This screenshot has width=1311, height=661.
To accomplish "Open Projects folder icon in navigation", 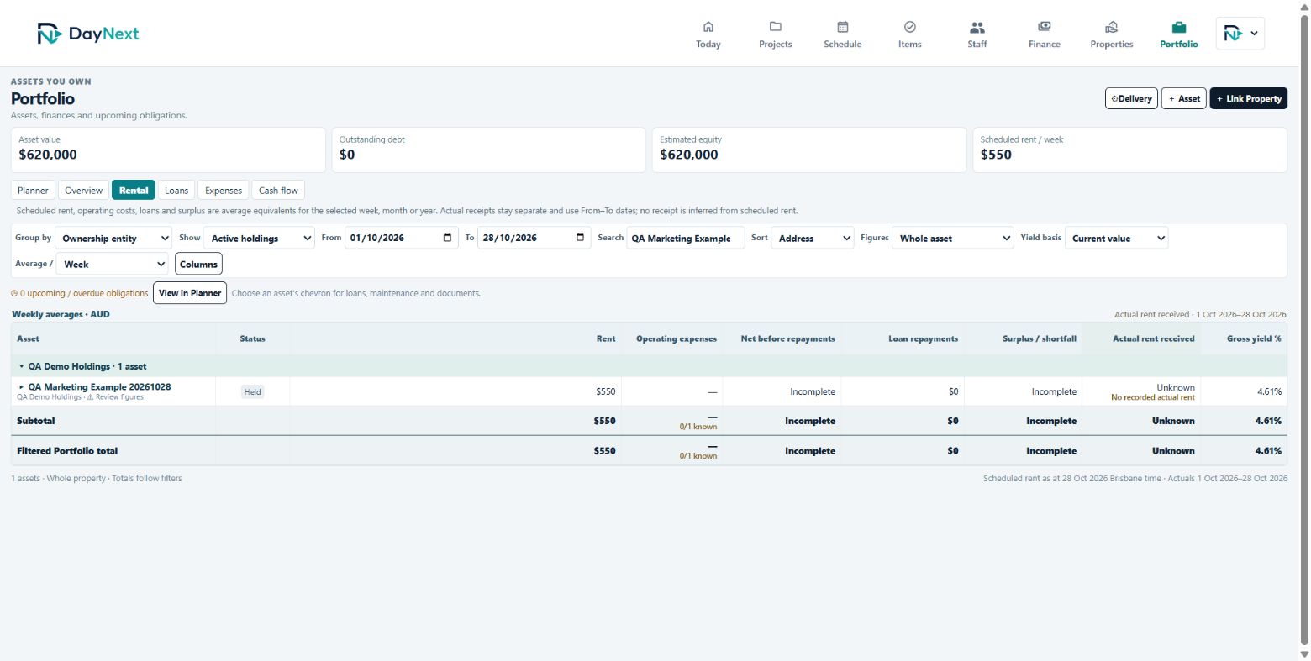I will click(x=775, y=27).
